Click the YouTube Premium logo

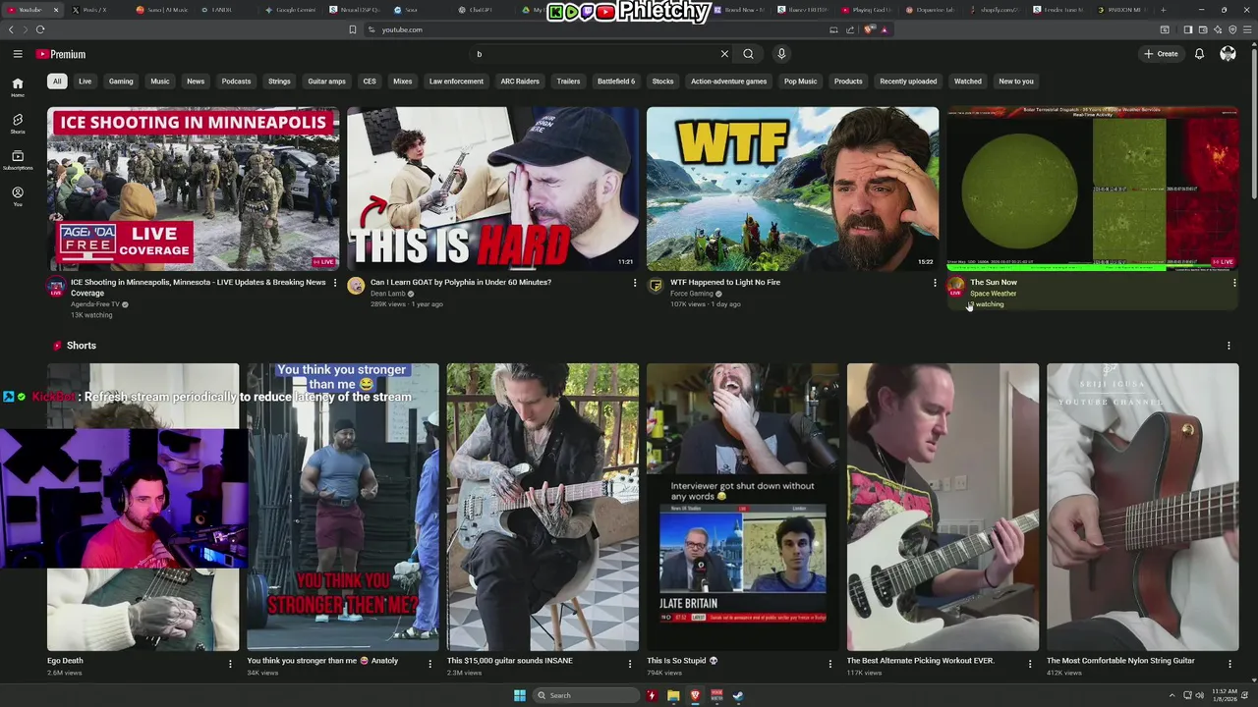pos(61,54)
